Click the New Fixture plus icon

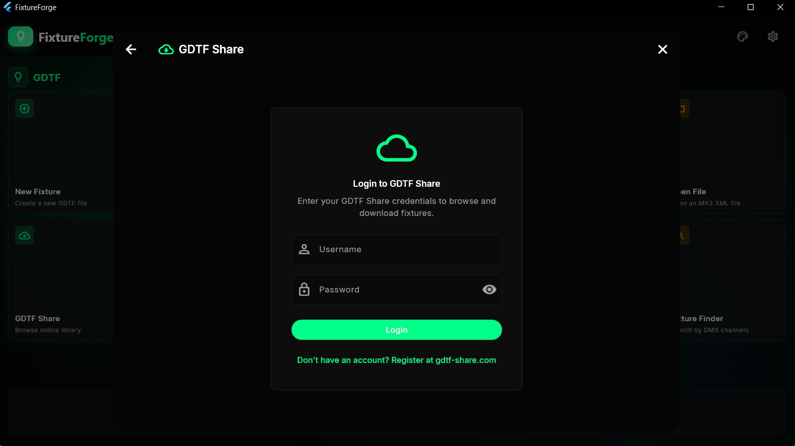point(25,109)
